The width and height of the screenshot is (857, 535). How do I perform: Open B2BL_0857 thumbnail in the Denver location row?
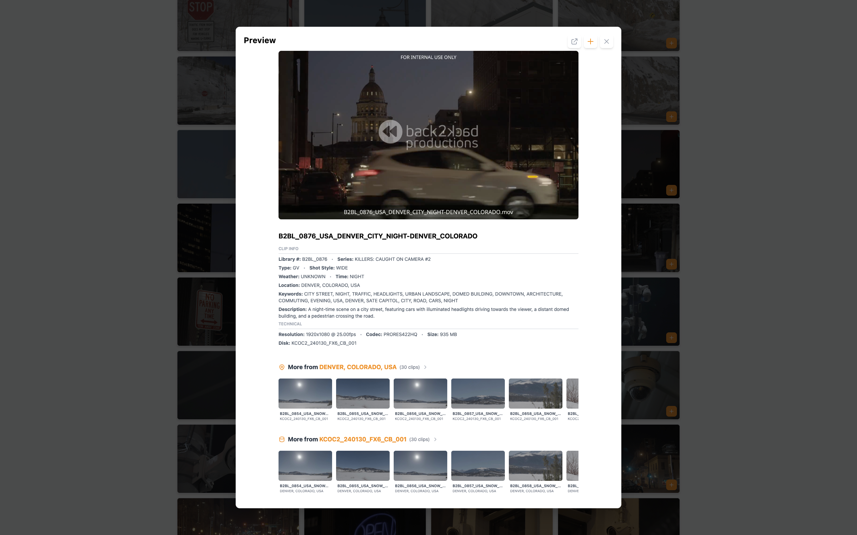[x=478, y=394]
